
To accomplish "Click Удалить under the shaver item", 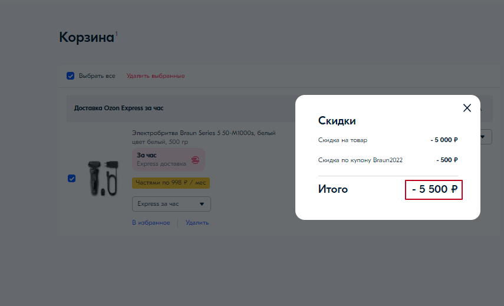I will [197, 223].
